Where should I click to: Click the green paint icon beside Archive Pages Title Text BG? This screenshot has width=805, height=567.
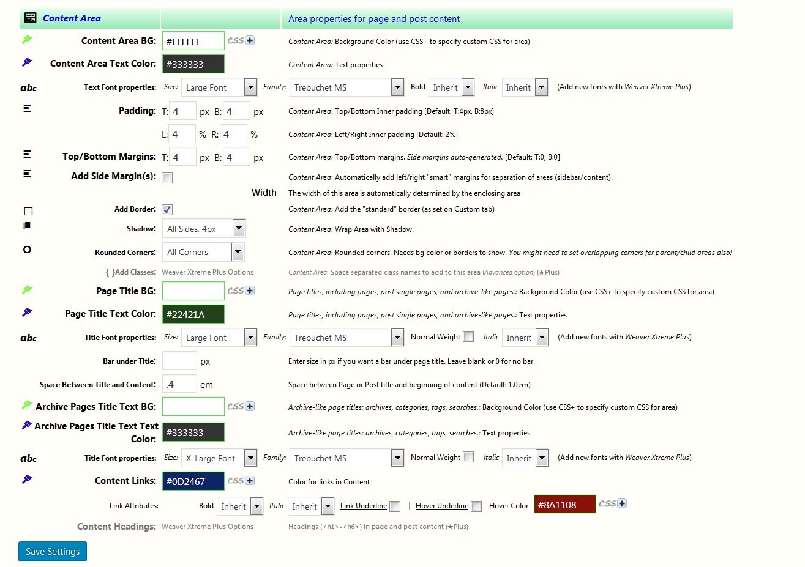click(27, 405)
